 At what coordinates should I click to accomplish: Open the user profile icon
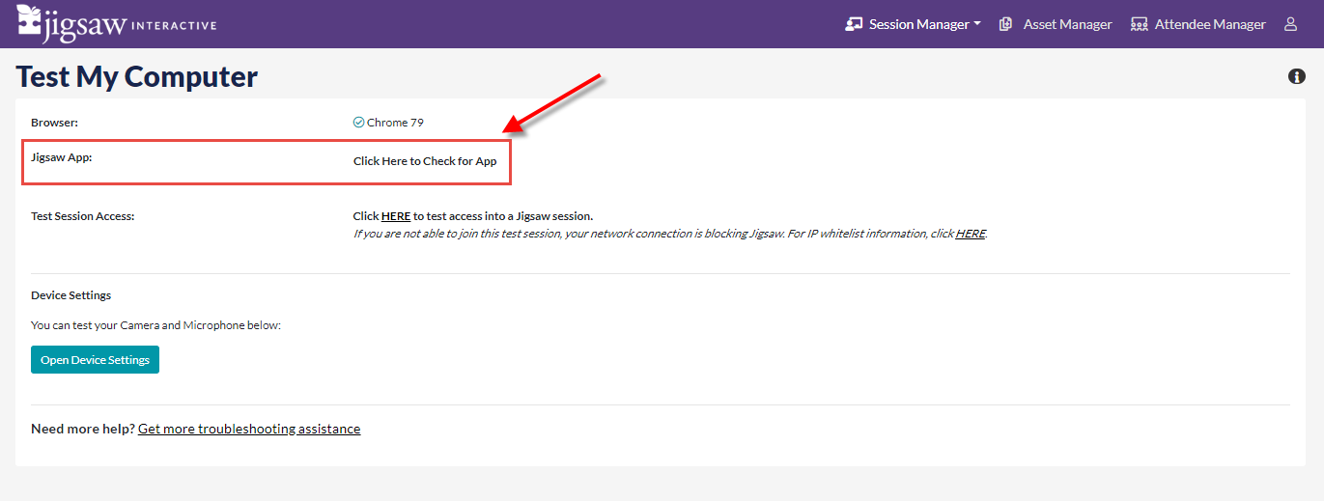click(x=1290, y=24)
